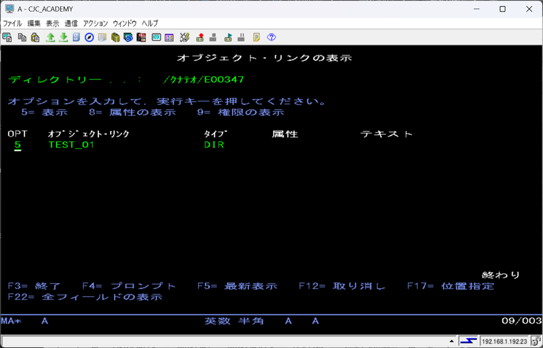Click the document pages toolbar icon

coord(102,38)
